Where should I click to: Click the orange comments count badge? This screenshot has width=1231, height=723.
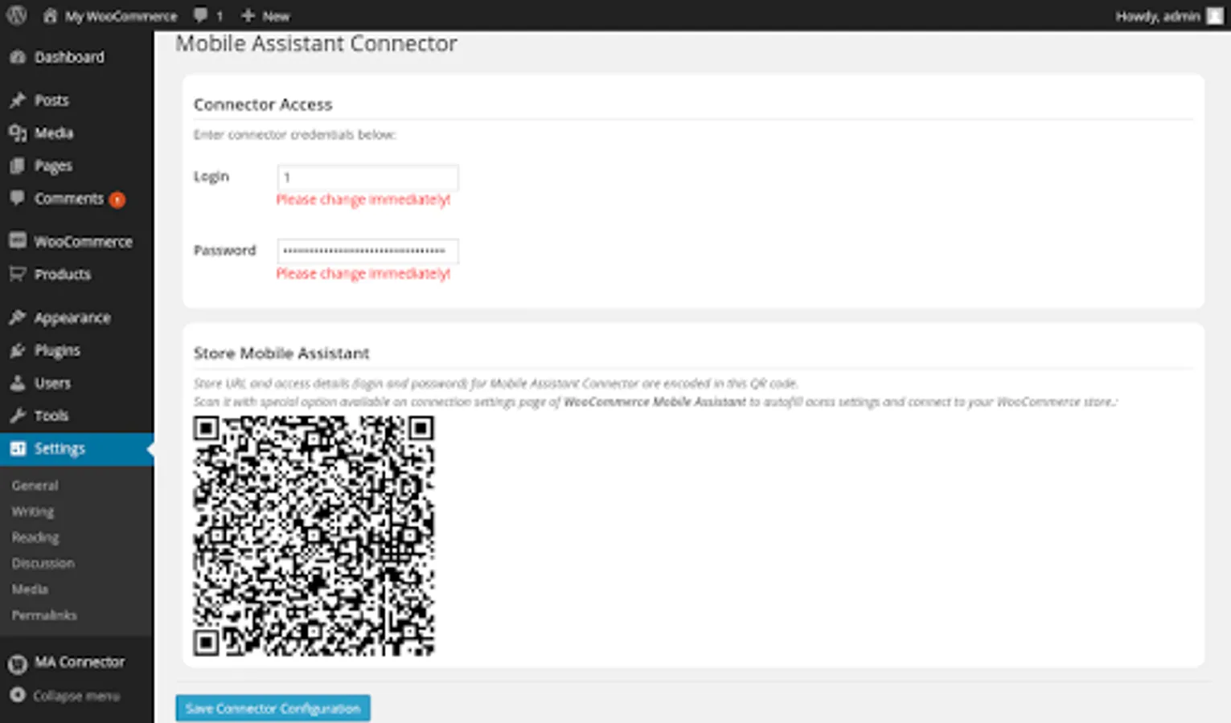coord(117,199)
